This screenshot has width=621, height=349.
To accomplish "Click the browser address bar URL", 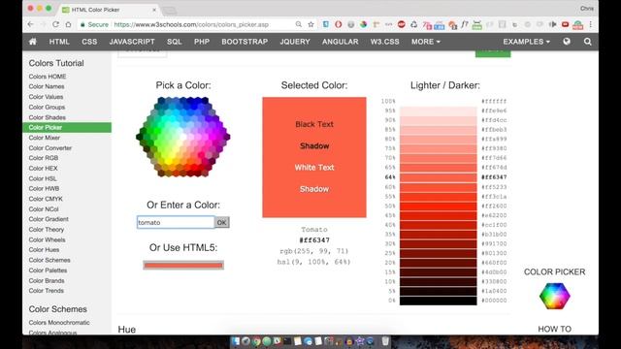I will [x=191, y=24].
